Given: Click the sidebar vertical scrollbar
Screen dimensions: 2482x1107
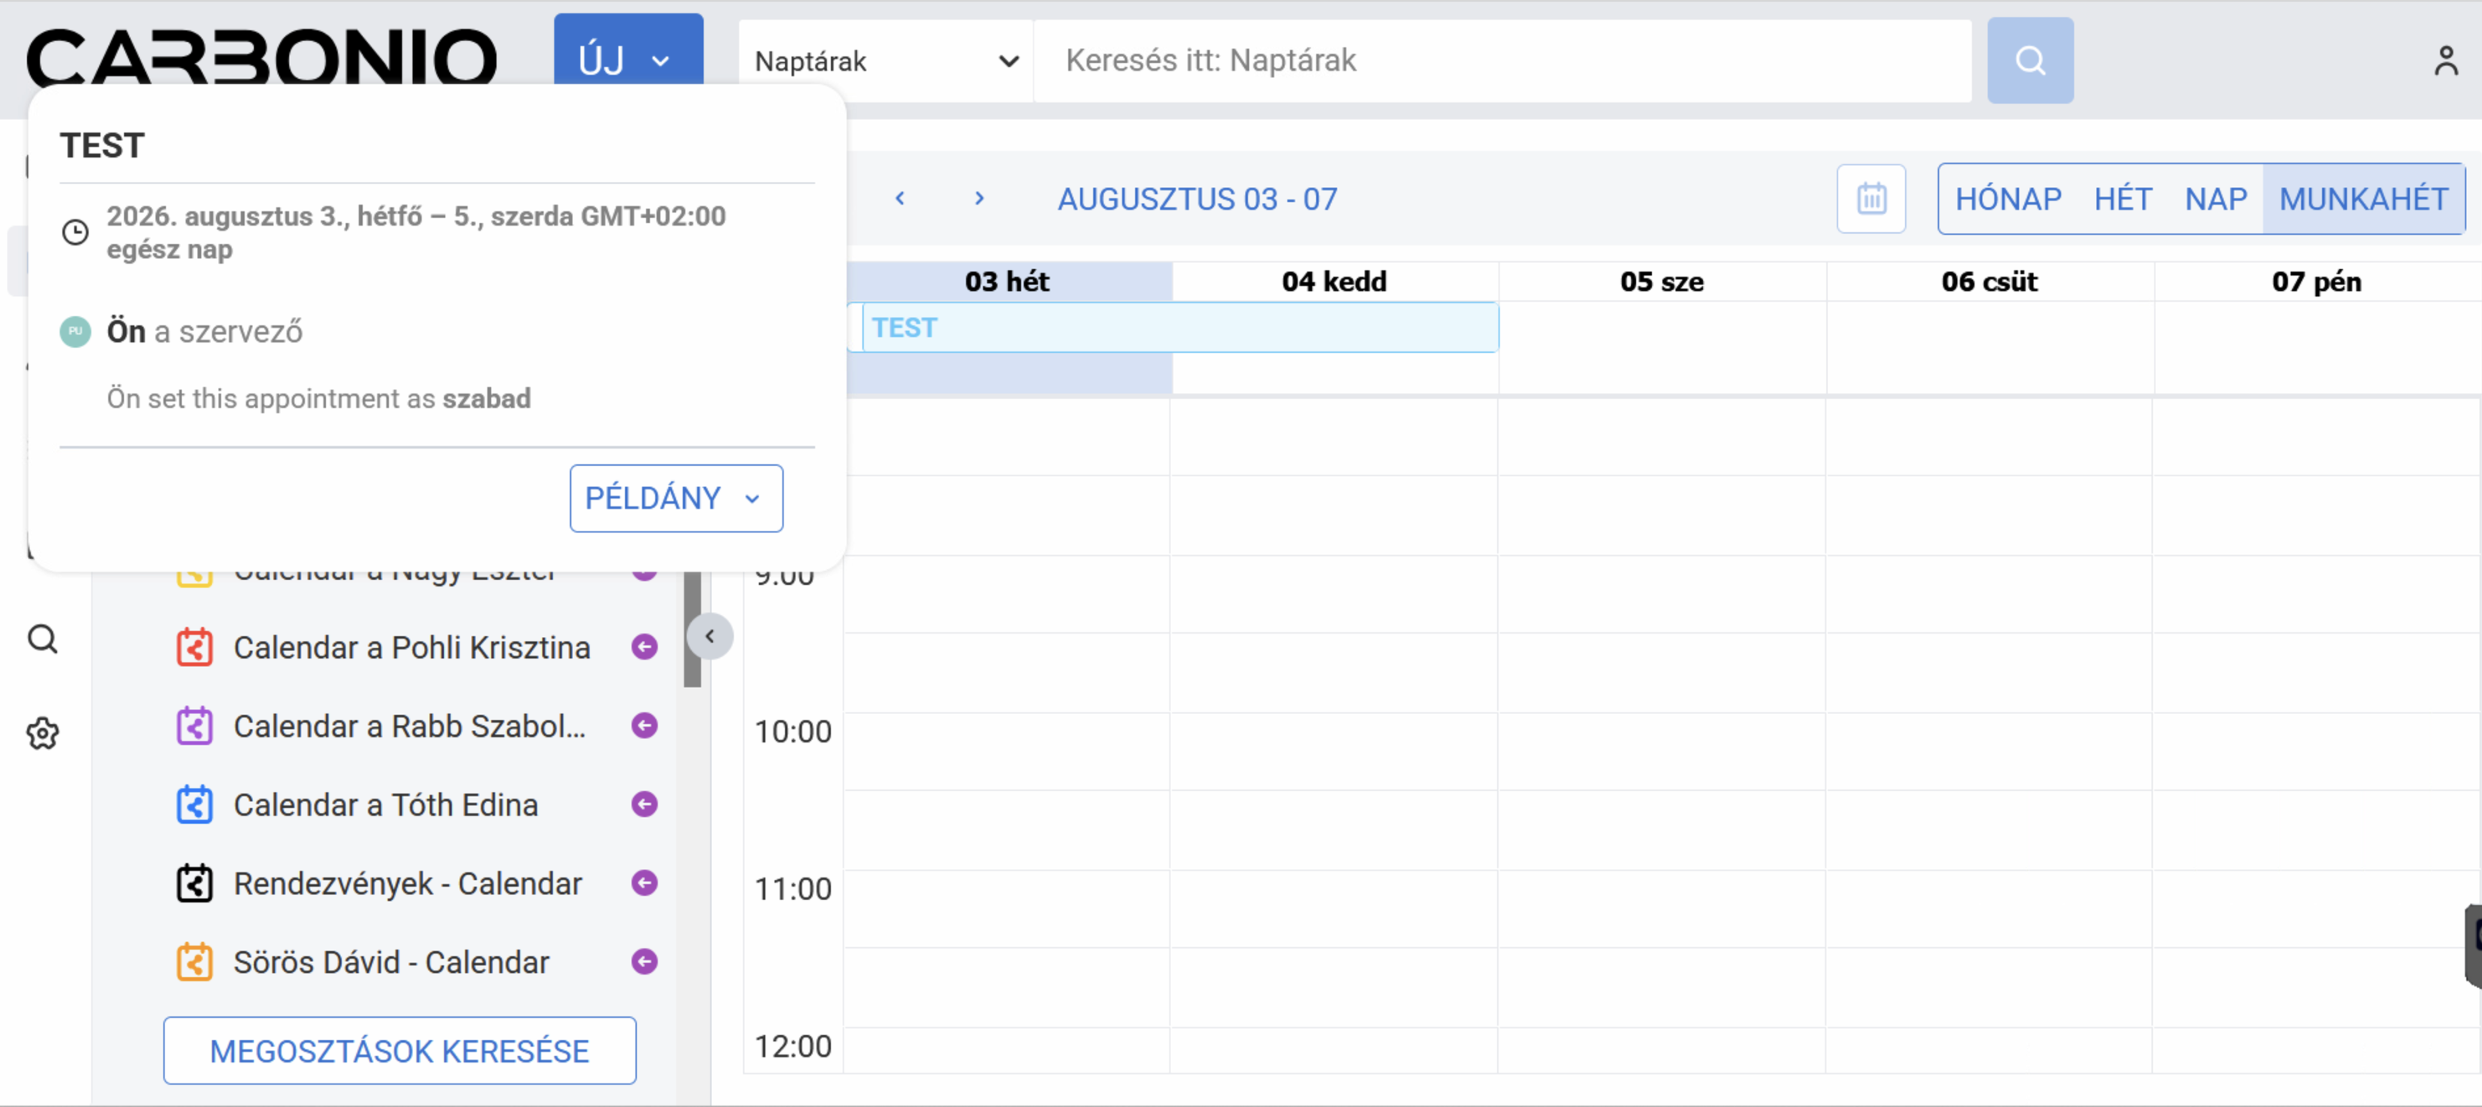Looking at the screenshot, I should pyautogui.click(x=692, y=628).
